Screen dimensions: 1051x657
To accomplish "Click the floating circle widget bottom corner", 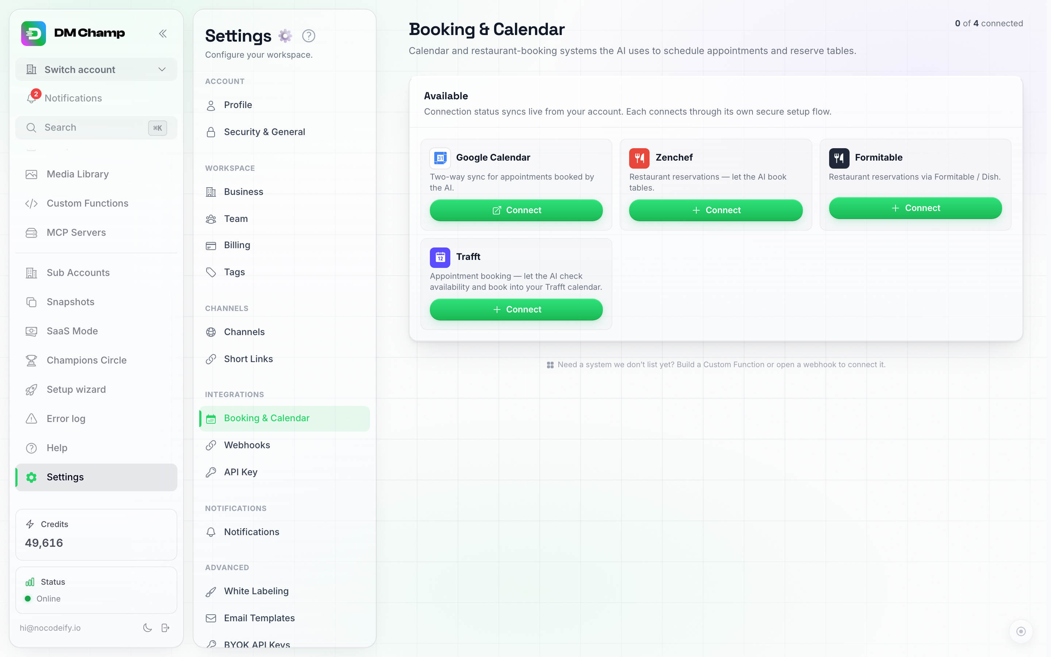I will pyautogui.click(x=1021, y=631).
